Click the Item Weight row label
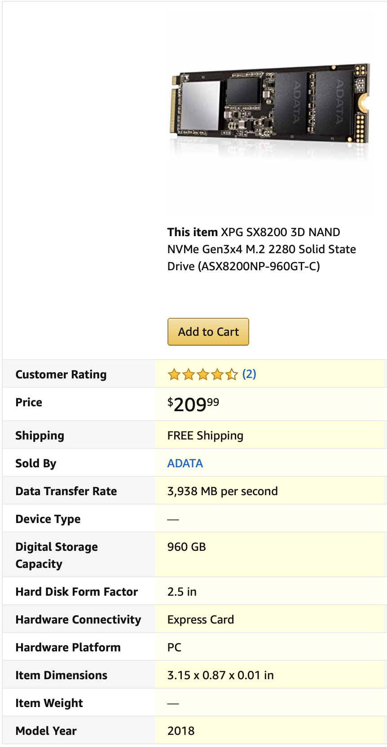This screenshot has width=387, height=747. 49,703
